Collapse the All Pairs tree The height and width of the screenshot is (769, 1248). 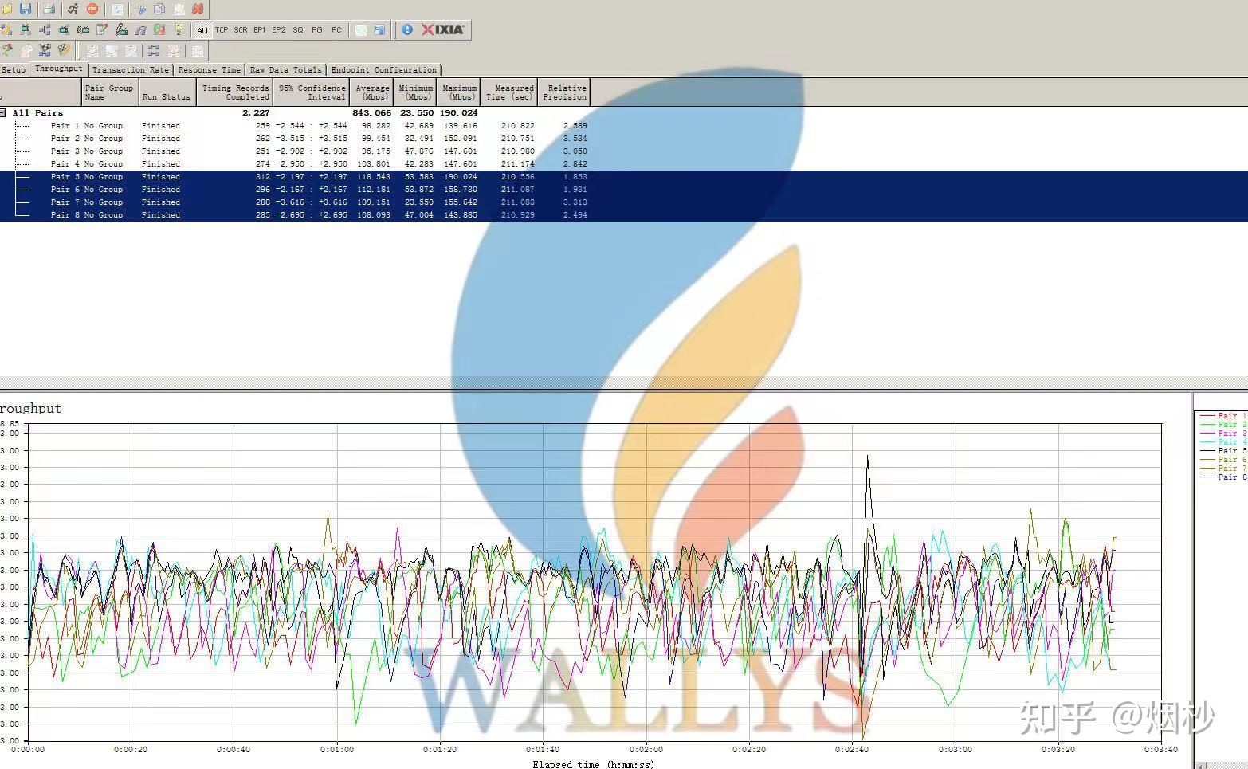coord(3,112)
